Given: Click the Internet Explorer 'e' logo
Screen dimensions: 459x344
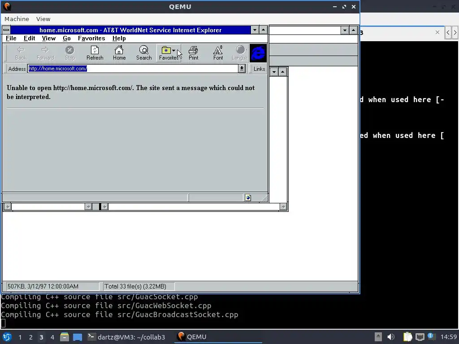Looking at the screenshot, I should coord(258,53).
